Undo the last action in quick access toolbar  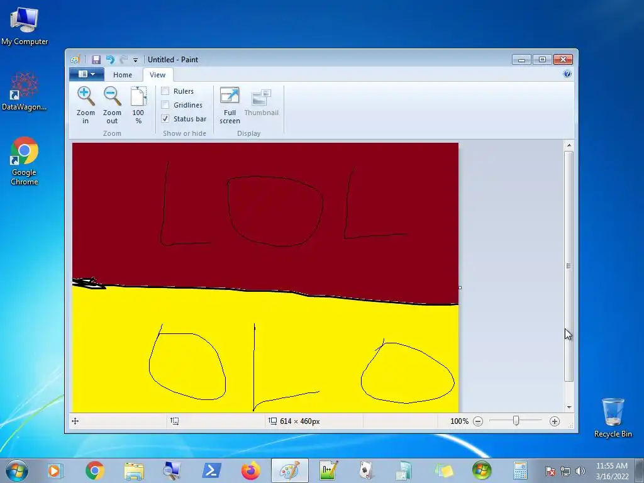[x=110, y=60]
